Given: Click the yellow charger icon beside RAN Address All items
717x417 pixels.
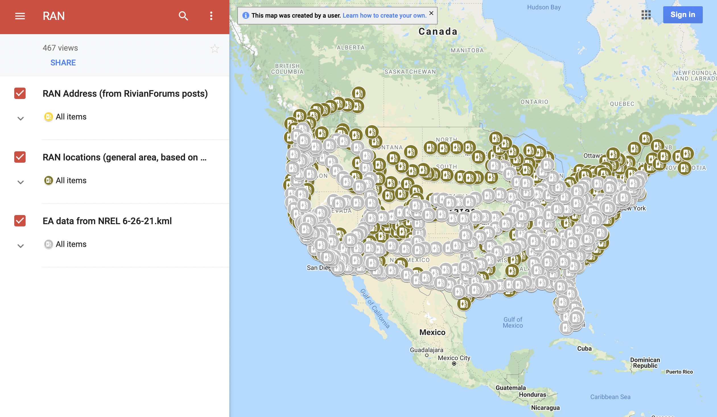Looking at the screenshot, I should tap(49, 117).
